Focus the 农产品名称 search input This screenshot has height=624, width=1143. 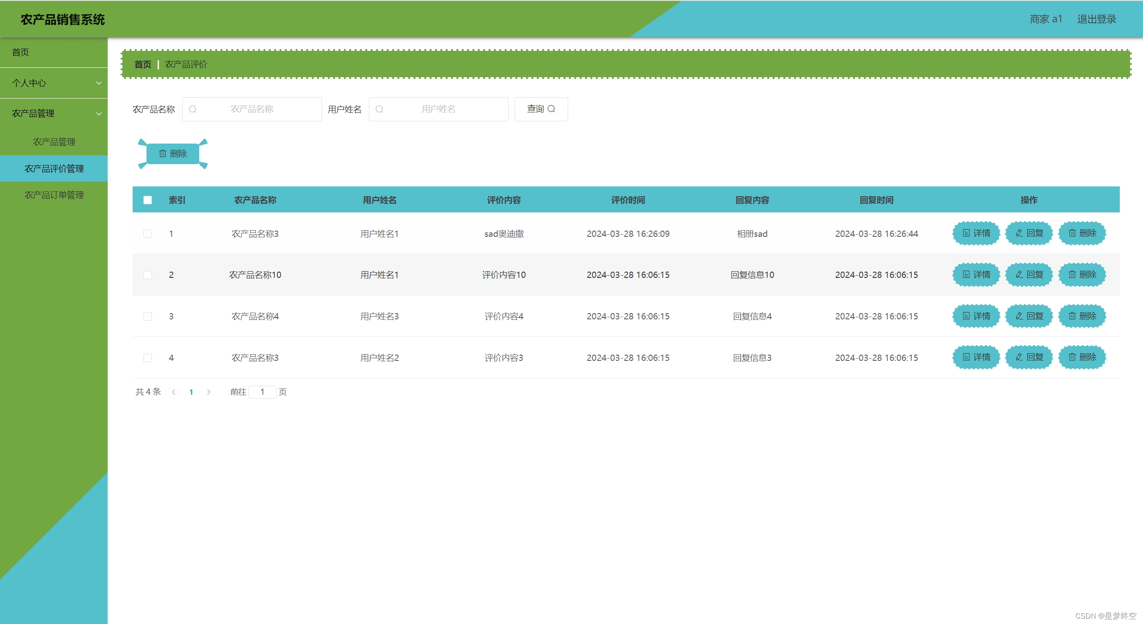[252, 109]
